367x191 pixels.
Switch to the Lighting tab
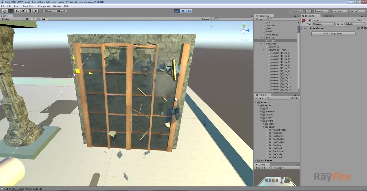[329, 16]
